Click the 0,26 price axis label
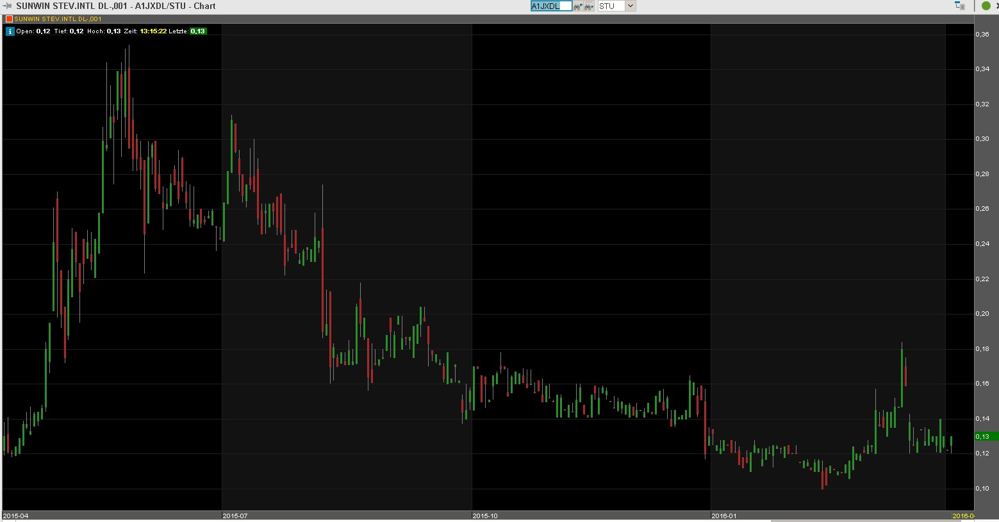Image resolution: width=999 pixels, height=522 pixels. click(982, 209)
